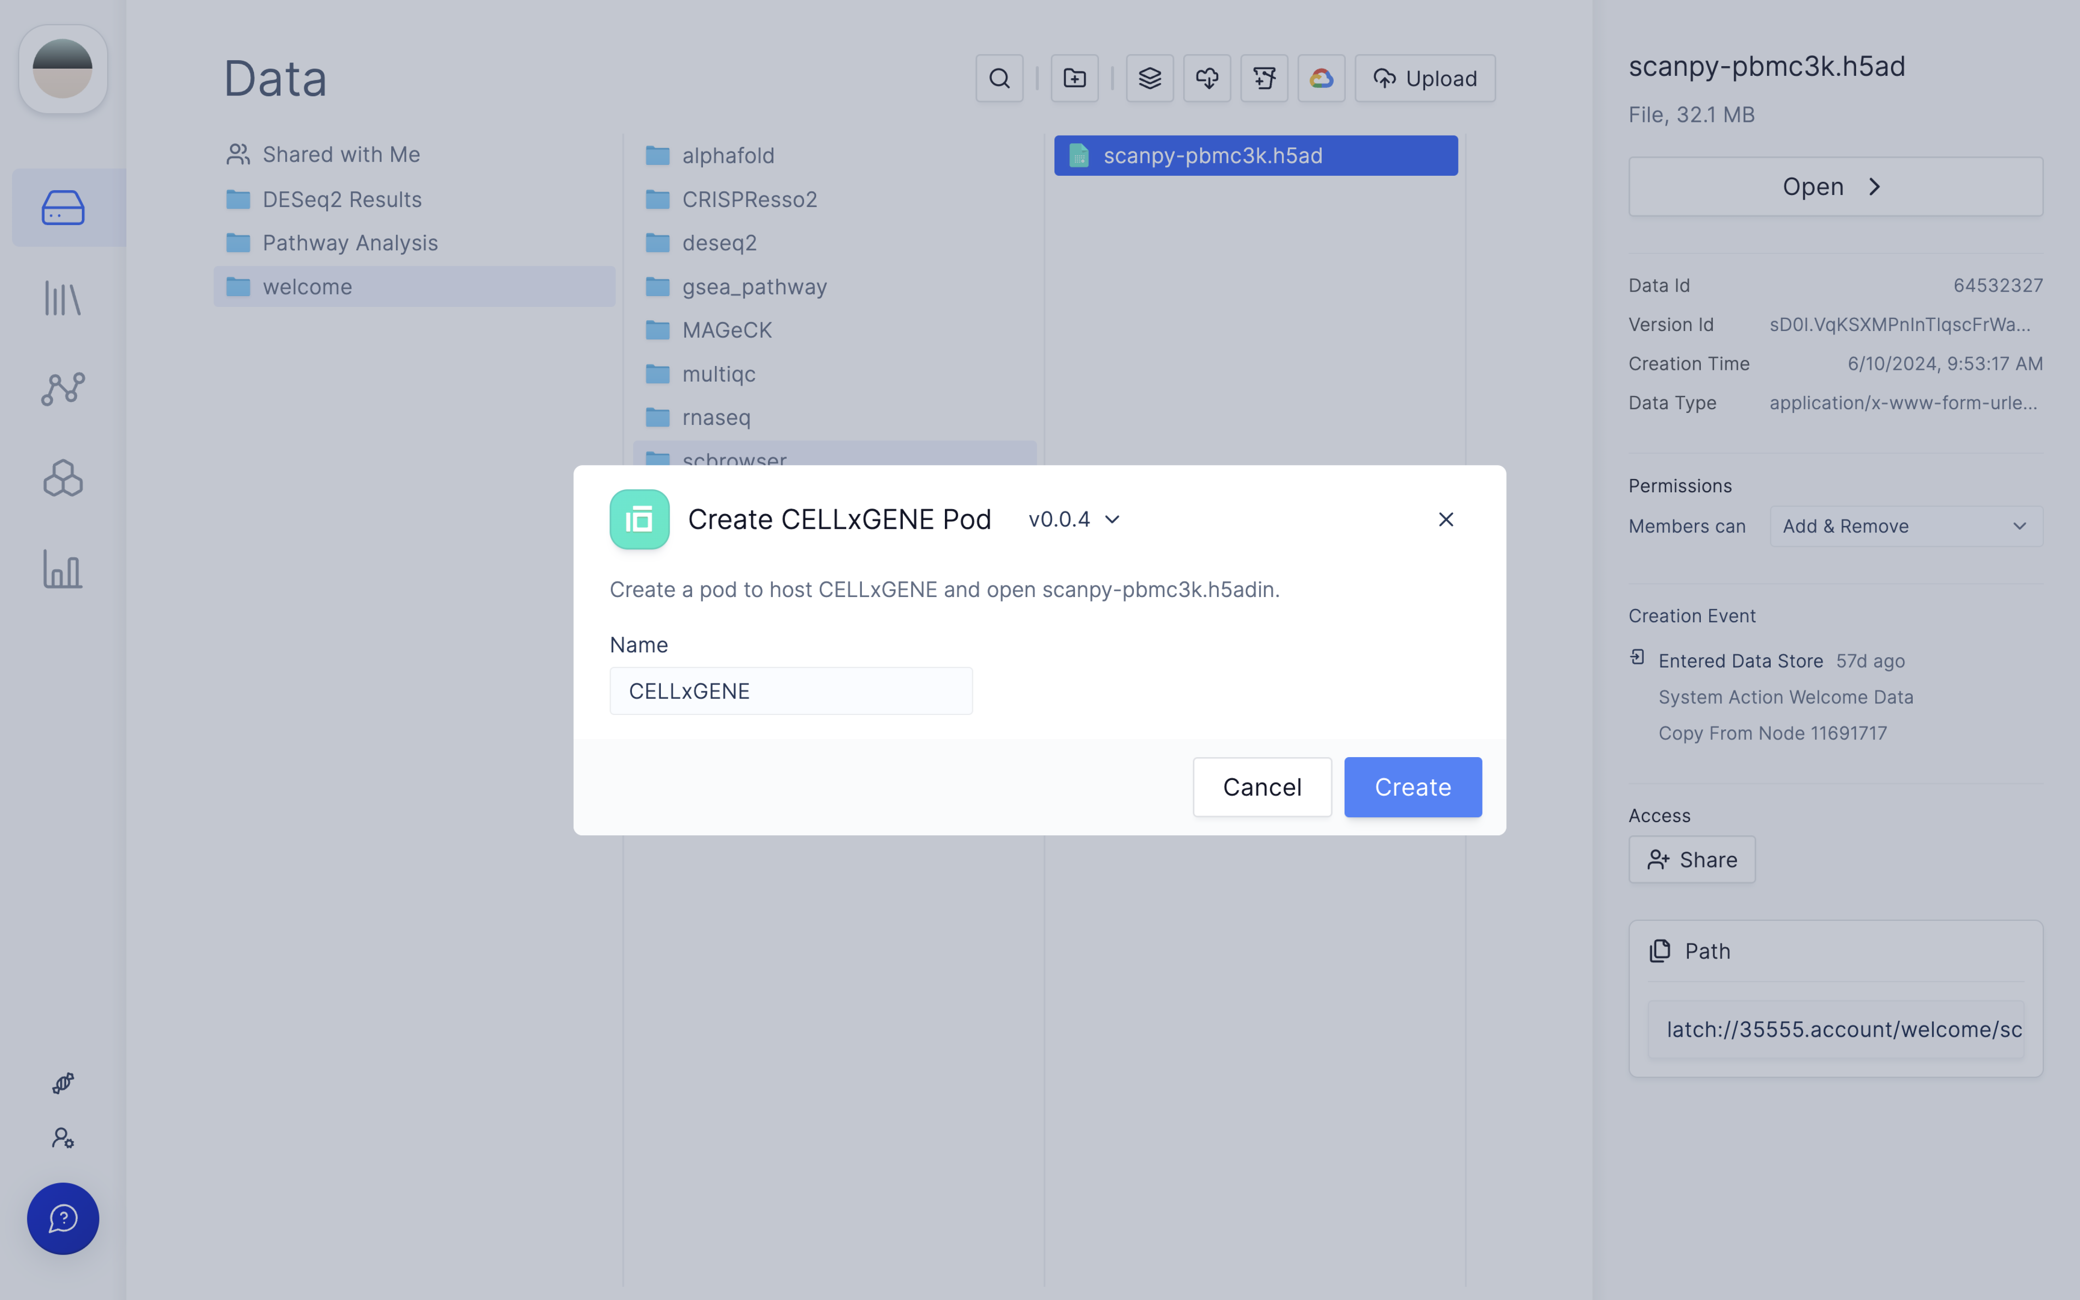Click the Upload button
The image size is (2080, 1300).
1425,78
